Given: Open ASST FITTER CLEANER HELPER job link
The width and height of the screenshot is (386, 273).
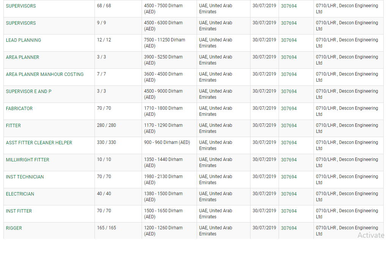Looking at the screenshot, I should pos(39,143).
